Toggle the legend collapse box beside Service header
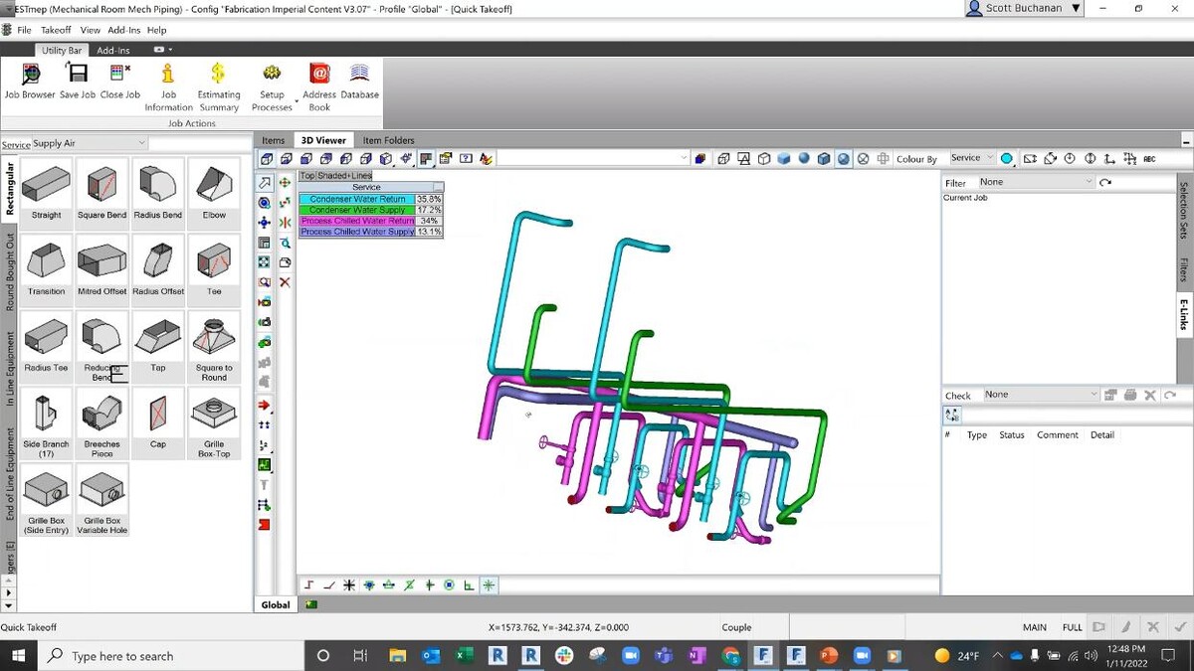The height and width of the screenshot is (671, 1194). (438, 187)
